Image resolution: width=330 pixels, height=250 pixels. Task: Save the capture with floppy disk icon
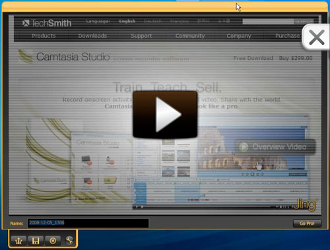(x=36, y=241)
